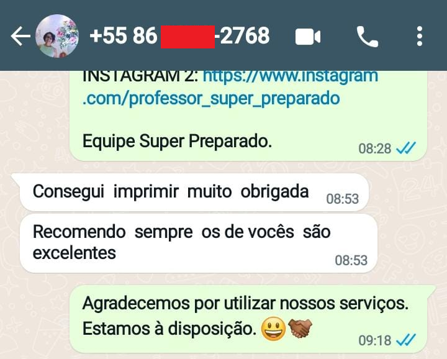This screenshot has width=447, height=359.
Task: Tap the handshake emoji
Action: (x=300, y=328)
